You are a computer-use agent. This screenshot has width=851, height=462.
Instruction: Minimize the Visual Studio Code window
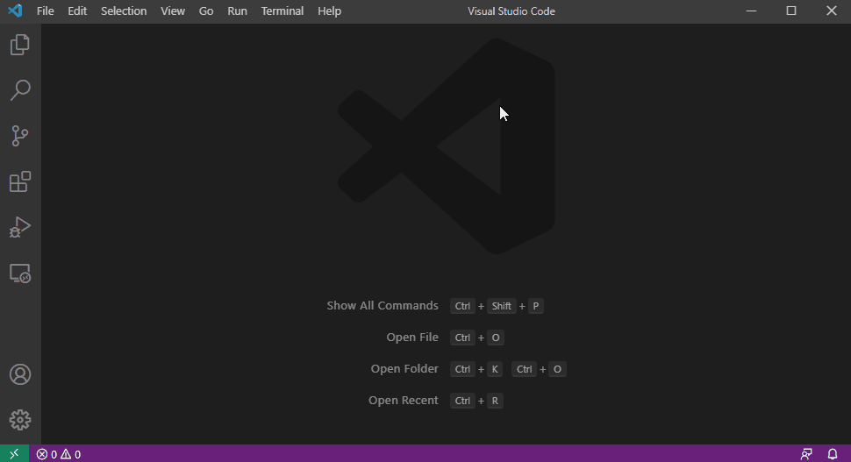751,11
